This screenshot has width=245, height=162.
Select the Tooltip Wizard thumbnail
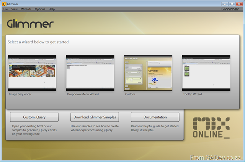coord(206,73)
